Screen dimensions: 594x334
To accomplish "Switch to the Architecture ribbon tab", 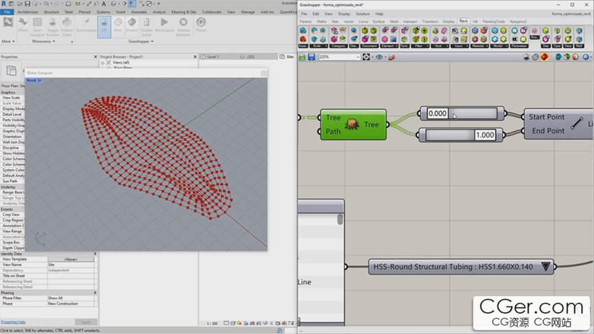I will tap(28, 12).
